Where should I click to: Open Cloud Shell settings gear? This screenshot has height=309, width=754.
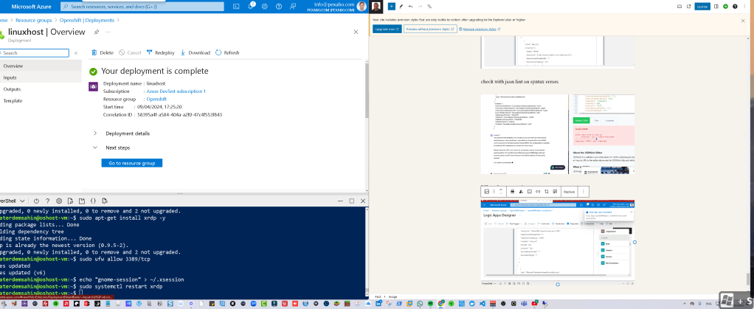pyautogui.click(x=59, y=201)
